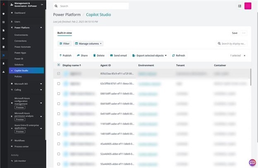Open the Dashboard page in sidebar
Screen dimensions: 258x168
(20, 13)
